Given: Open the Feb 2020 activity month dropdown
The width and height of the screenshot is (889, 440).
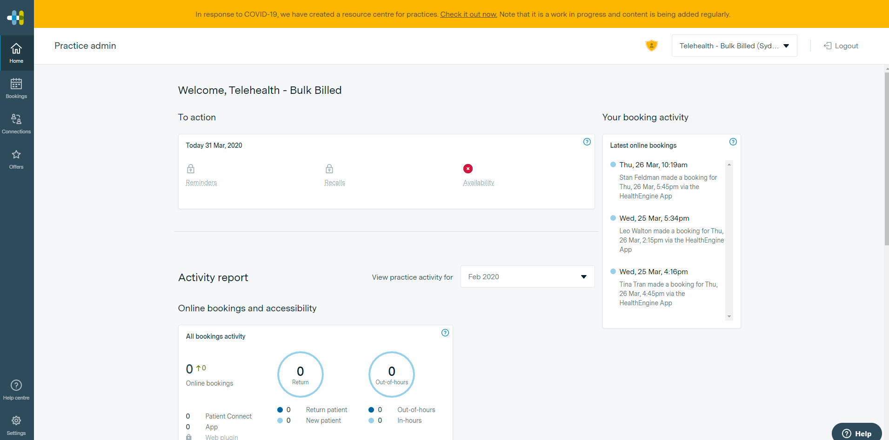Looking at the screenshot, I should (x=527, y=277).
